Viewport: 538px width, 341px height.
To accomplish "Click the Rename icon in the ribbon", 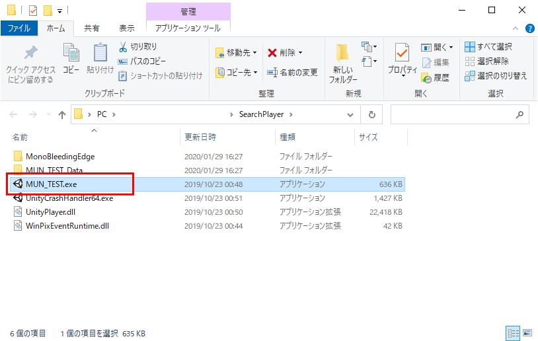I will pos(272,72).
